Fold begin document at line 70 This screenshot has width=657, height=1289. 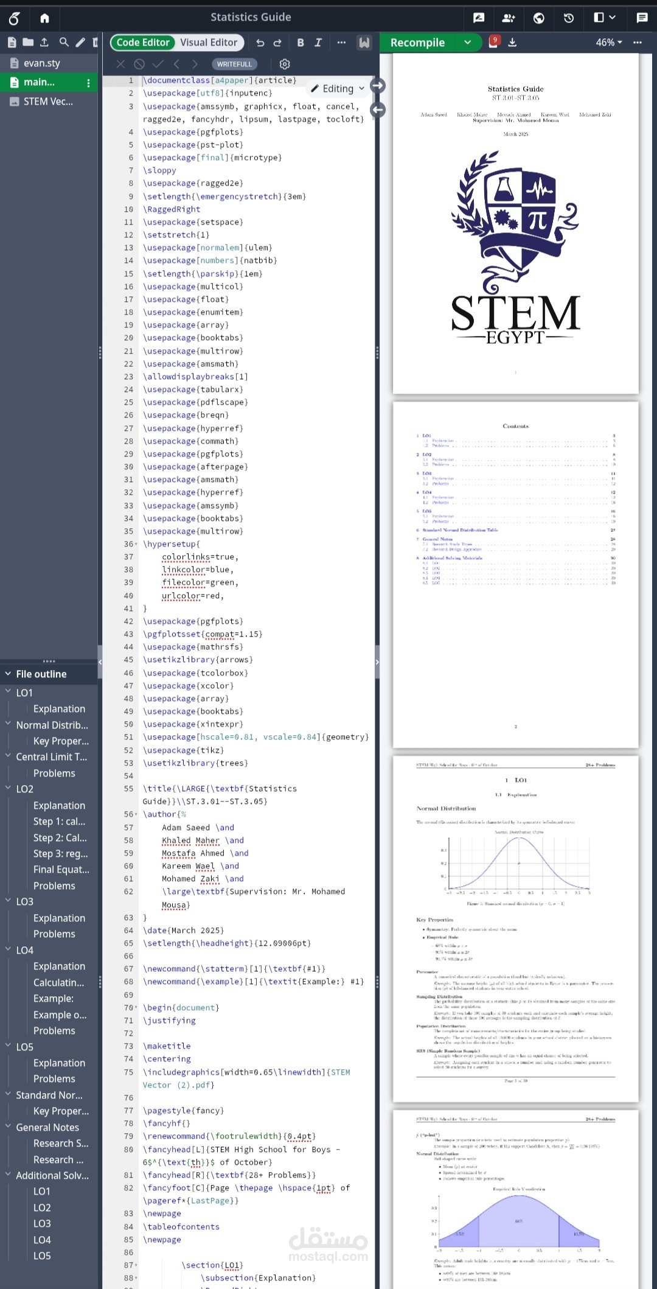click(x=136, y=1008)
